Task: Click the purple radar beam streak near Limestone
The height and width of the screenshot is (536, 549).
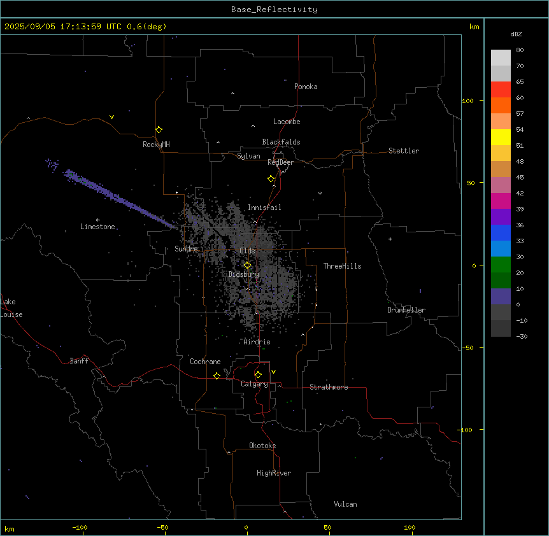Action: (x=119, y=200)
